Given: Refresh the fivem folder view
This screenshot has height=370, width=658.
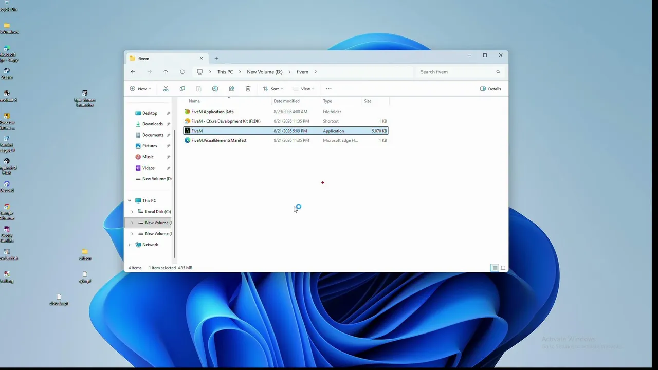Looking at the screenshot, I should coord(182,72).
